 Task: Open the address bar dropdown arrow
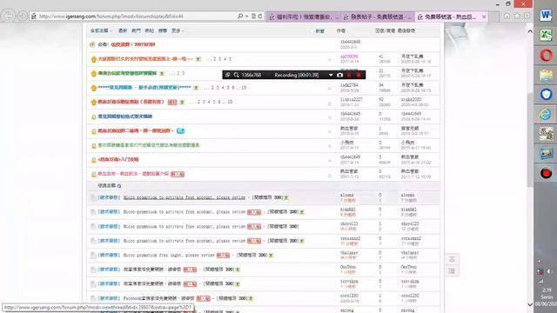pyautogui.click(x=247, y=17)
